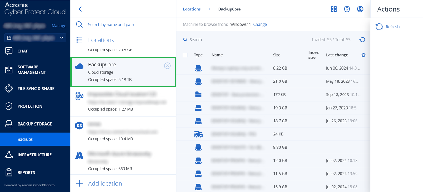Click the folder icon on 172 KB row
Screen dimensions: 423x192
[x=198, y=95]
